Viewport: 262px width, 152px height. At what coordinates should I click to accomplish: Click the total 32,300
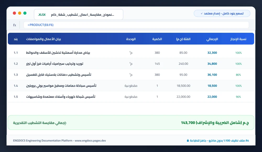click(x=212, y=53)
